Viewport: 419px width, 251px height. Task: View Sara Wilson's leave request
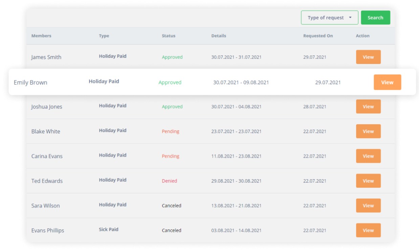point(368,205)
